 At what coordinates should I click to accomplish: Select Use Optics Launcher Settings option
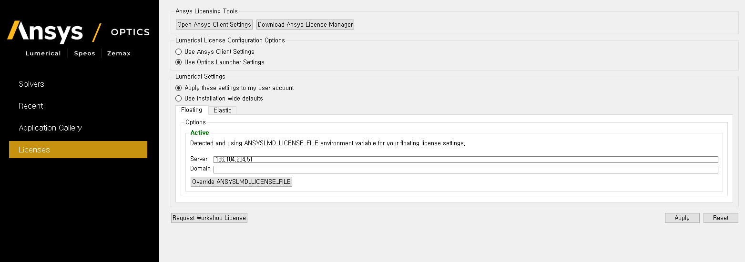[220, 62]
